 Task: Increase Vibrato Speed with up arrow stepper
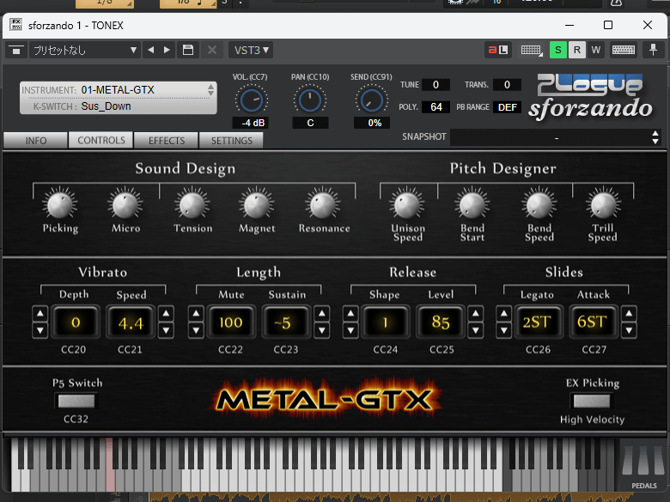166,314
